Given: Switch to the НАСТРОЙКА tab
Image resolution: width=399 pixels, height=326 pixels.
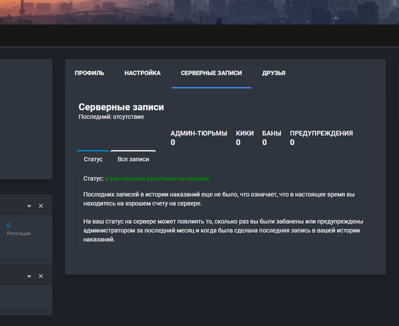Looking at the screenshot, I should point(143,73).
